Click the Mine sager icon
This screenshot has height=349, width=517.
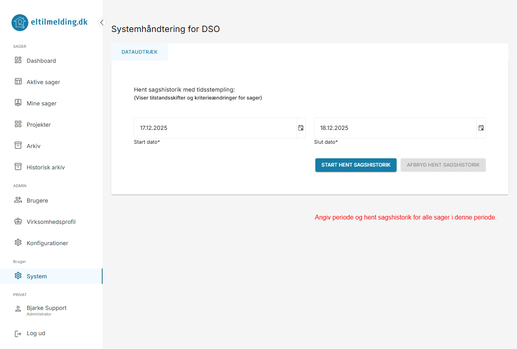click(18, 103)
